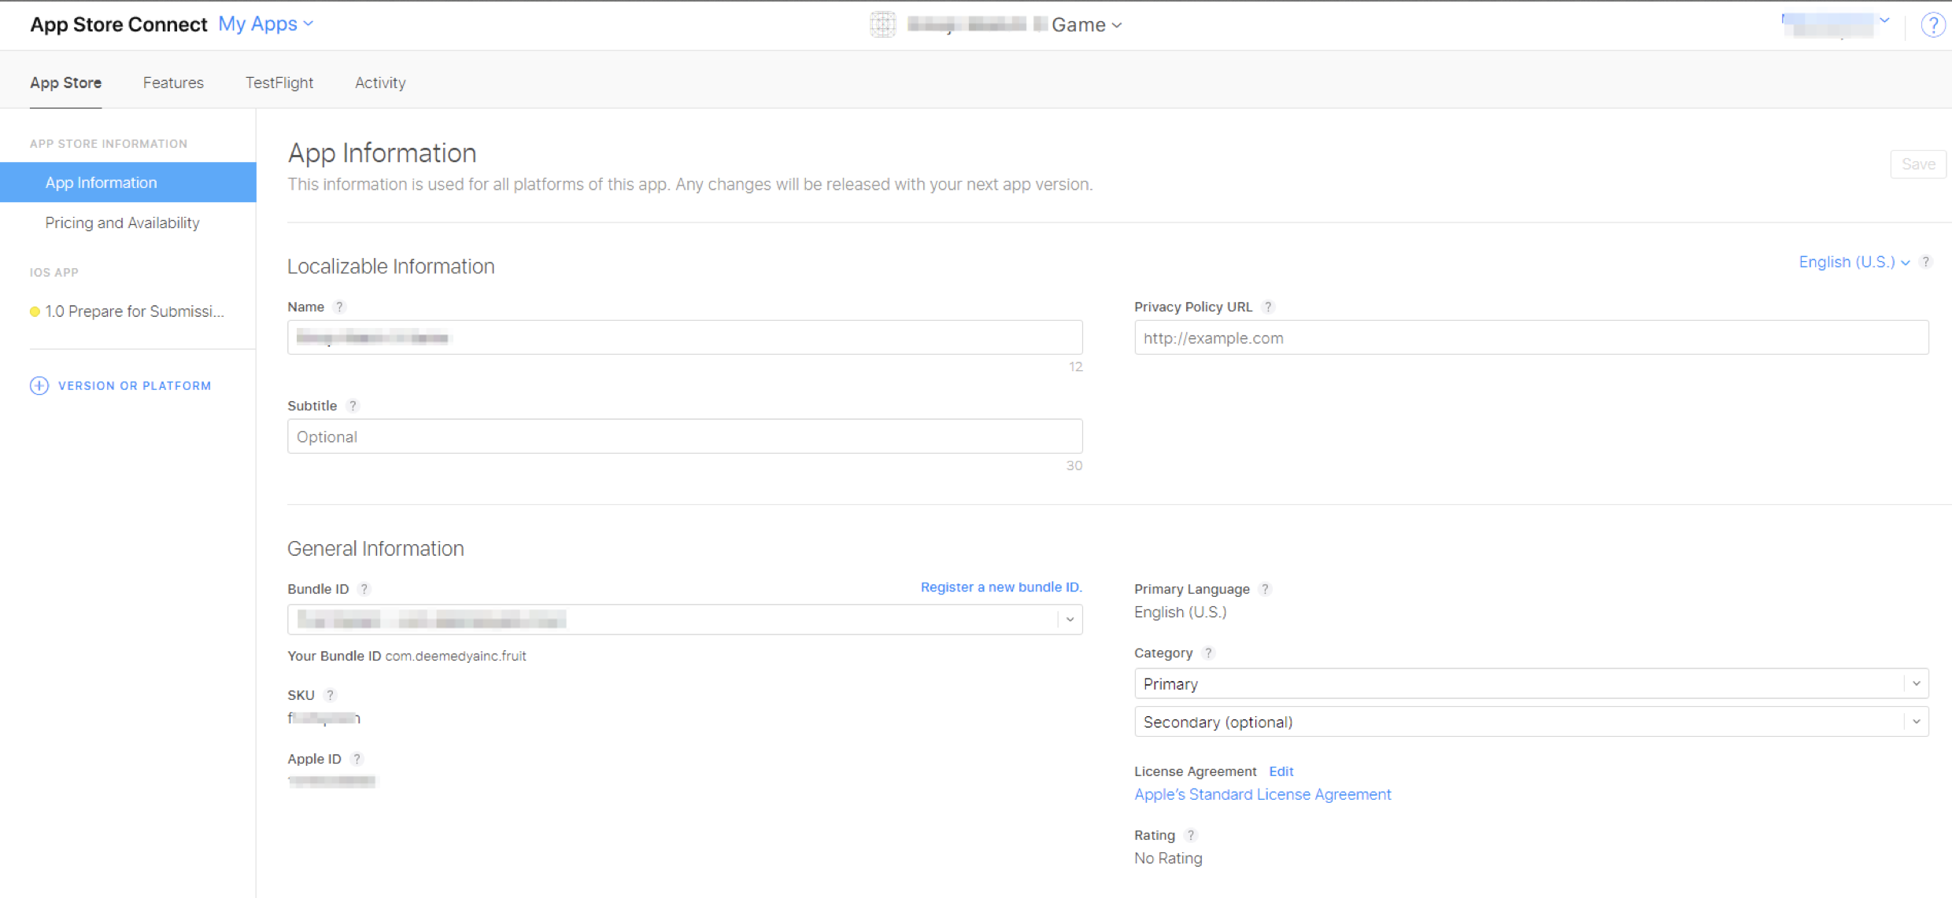Open the Activity tab
Screen dimensions: 1952x898
tap(380, 83)
